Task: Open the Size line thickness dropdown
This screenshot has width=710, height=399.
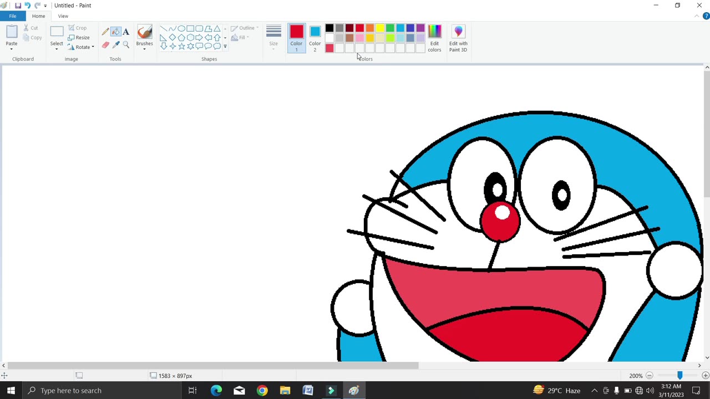Action: tap(273, 38)
